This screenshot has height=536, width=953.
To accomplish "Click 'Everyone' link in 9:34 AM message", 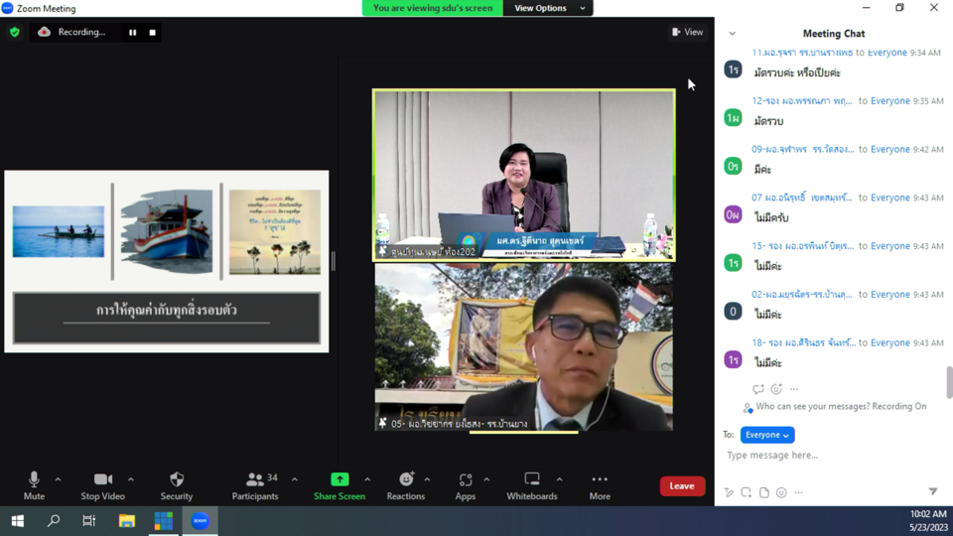I will 886,53.
